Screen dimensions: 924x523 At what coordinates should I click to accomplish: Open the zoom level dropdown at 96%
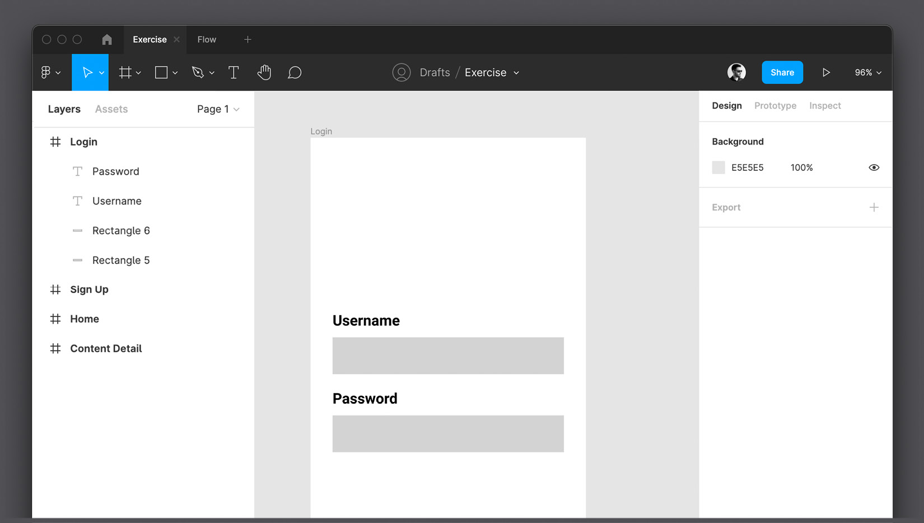pyautogui.click(x=867, y=72)
